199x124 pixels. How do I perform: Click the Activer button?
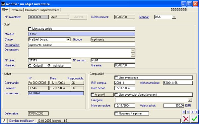point(78,17)
